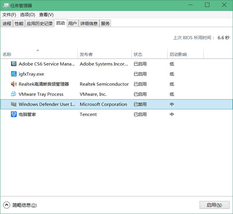Viewport: 233px width, 214px height.
Task: Click the Windows Defender row icon
Action: click(x=14, y=104)
